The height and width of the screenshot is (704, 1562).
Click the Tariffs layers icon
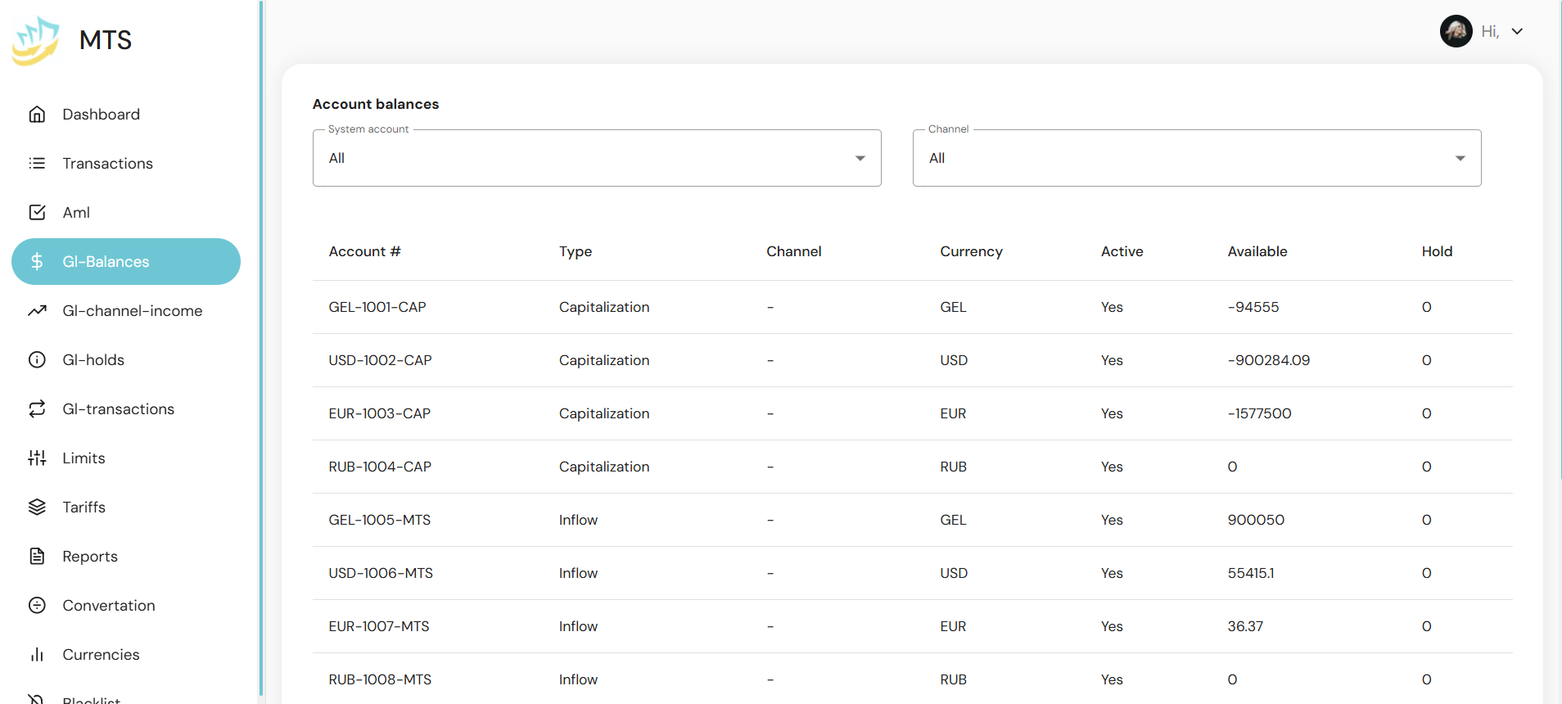click(x=37, y=508)
